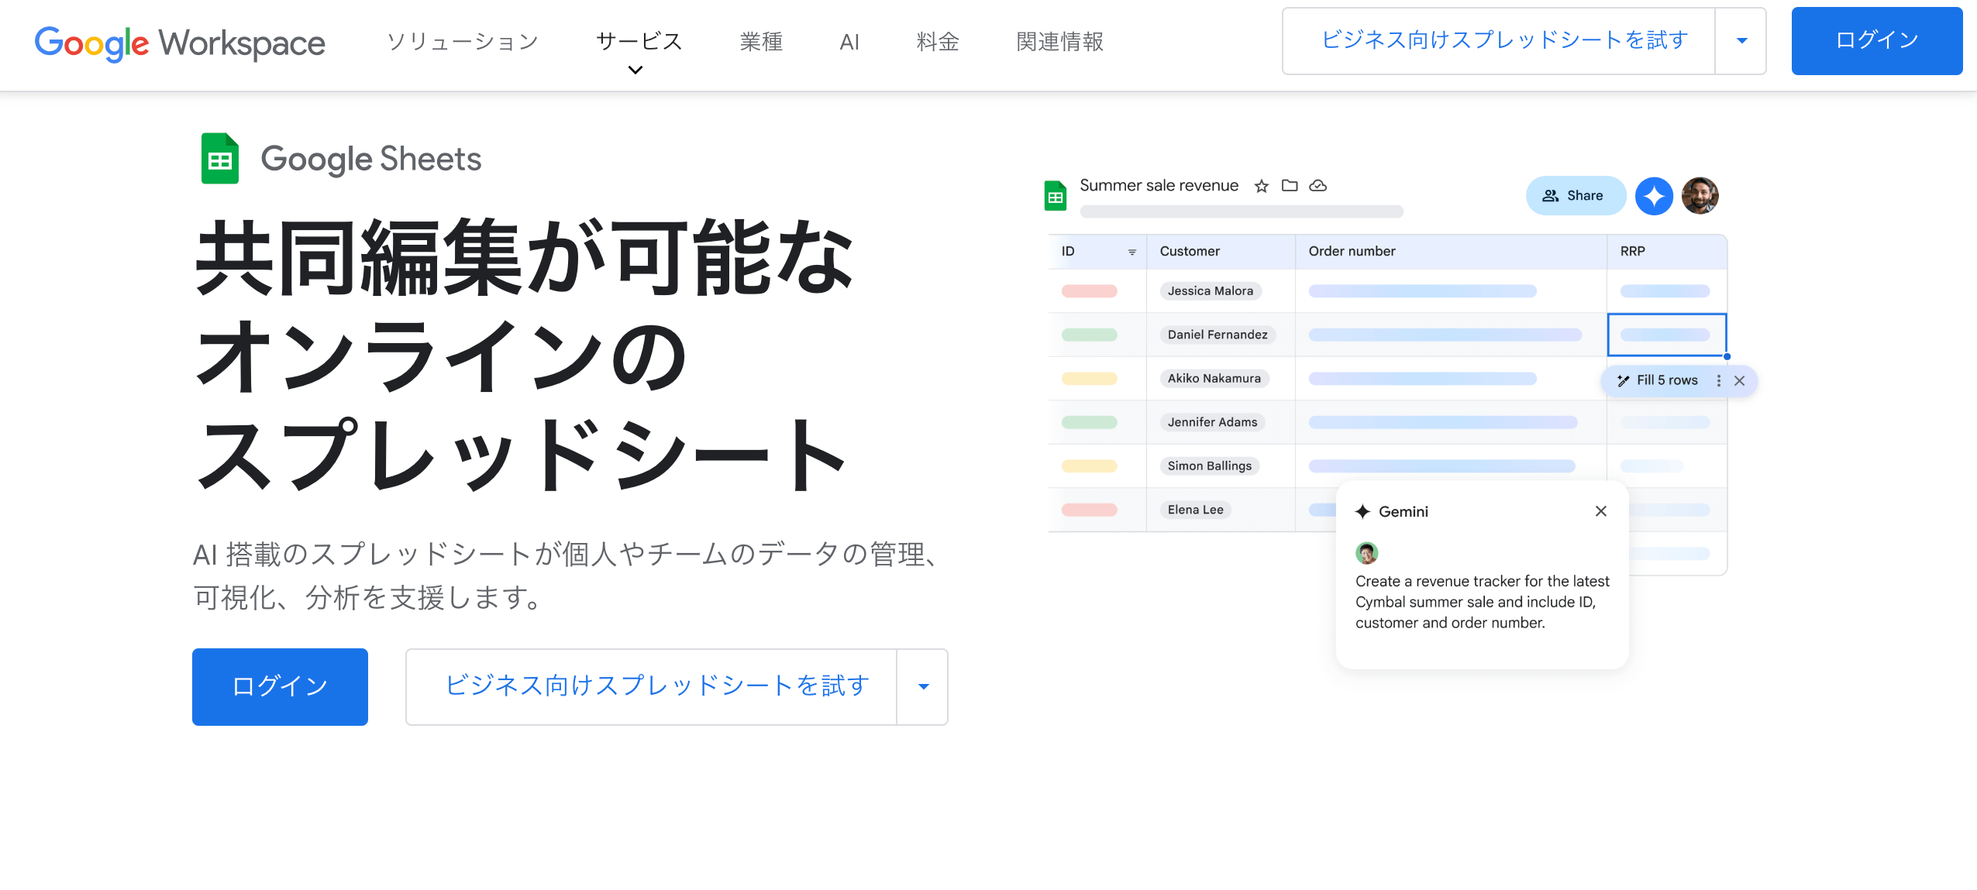Select the Jennifer Adams chip

pos(1212,422)
